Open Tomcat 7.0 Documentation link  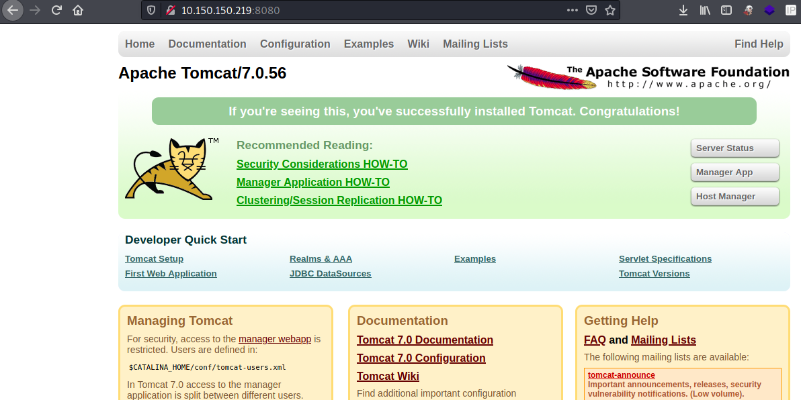(425, 340)
